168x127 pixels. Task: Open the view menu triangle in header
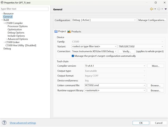[166, 9]
